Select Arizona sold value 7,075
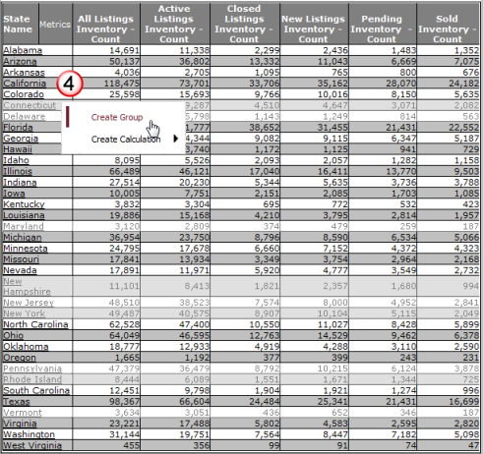The width and height of the screenshot is (484, 454). pyautogui.click(x=466, y=61)
